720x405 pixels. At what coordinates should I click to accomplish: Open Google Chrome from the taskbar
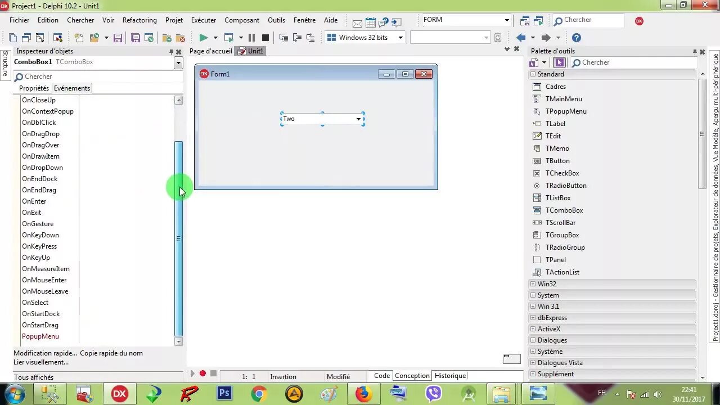[259, 393]
